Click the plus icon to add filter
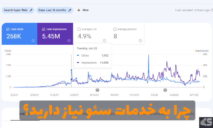The image size is (213, 128). pos(79,10)
